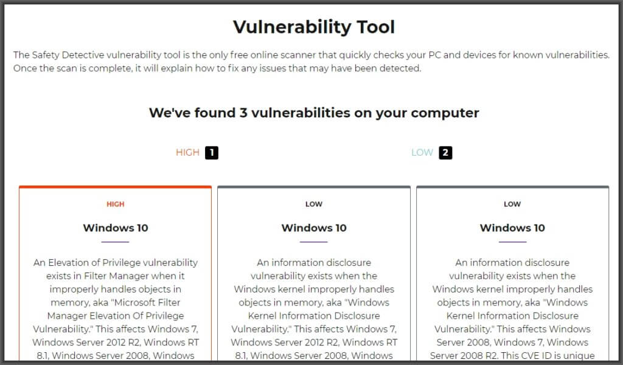Open the Windows 10 title in the middle card
The width and height of the screenshot is (623, 365).
click(x=314, y=228)
